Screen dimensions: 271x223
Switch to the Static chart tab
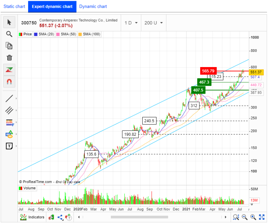(x=14, y=7)
